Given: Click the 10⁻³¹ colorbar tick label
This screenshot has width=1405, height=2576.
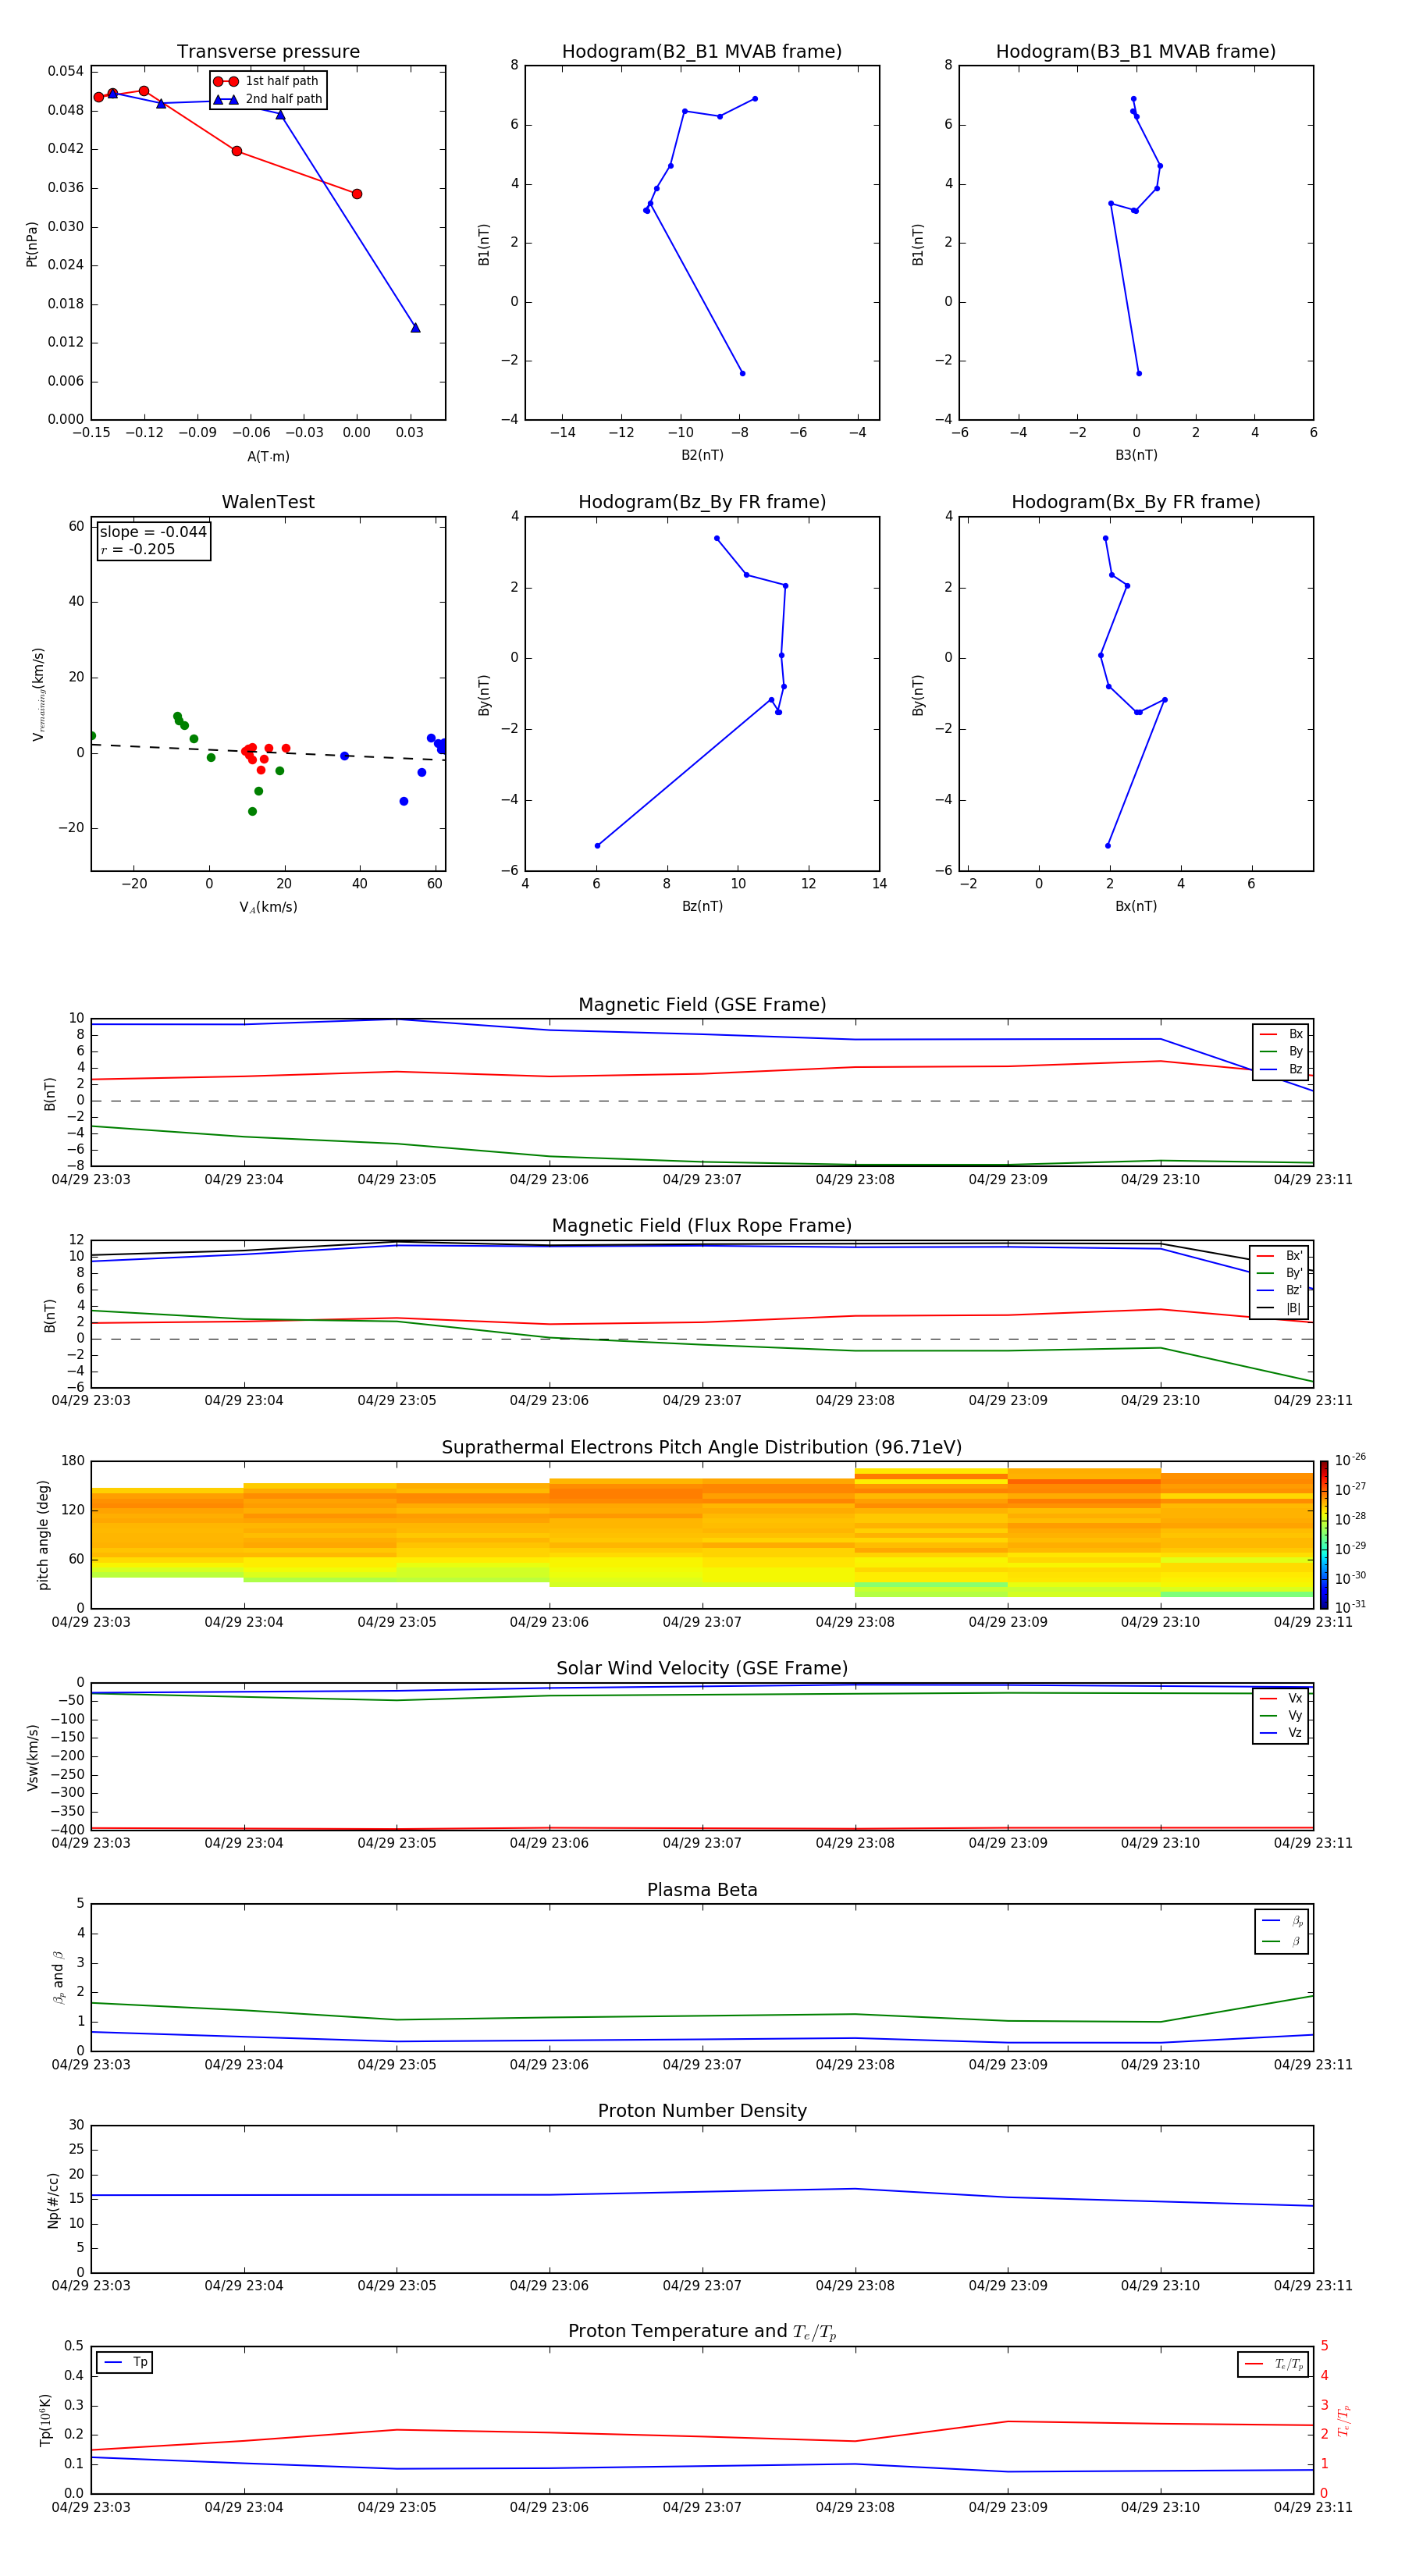Looking at the screenshot, I should pos(1350,1607).
